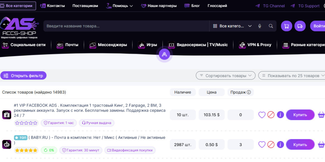Buy the VIP FACEBOOK ADS product
This screenshot has width=325, height=162.
(x=300, y=115)
